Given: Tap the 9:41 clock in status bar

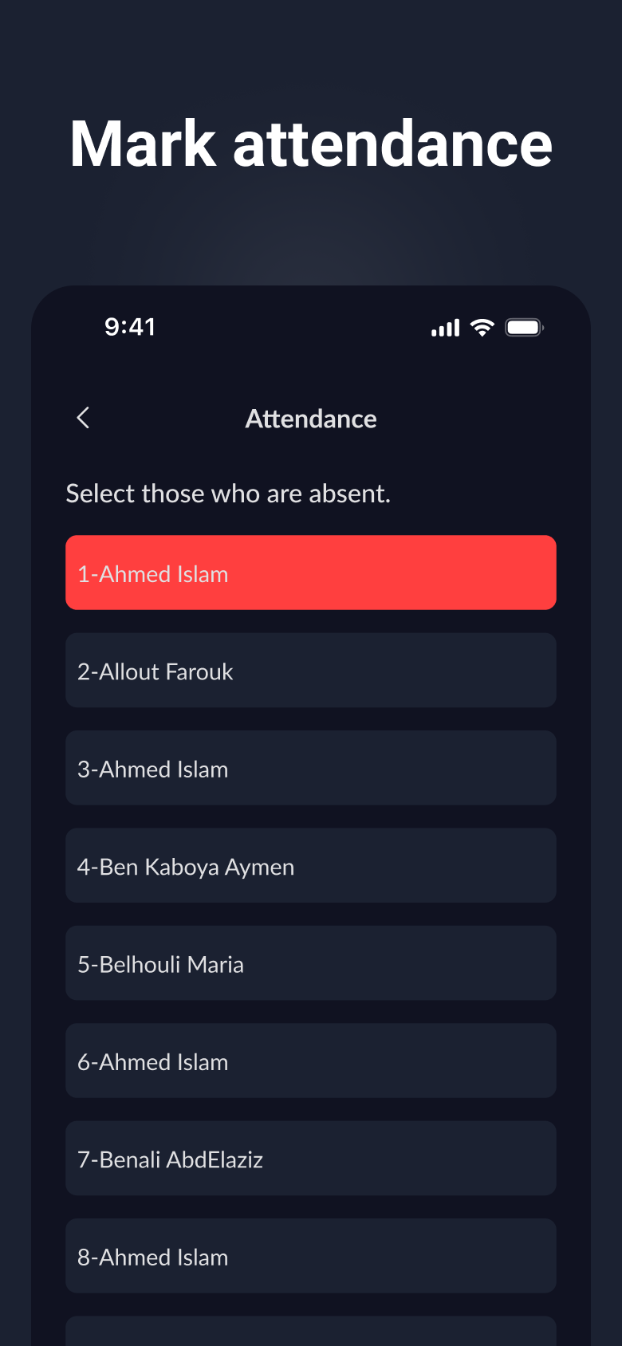Looking at the screenshot, I should (130, 327).
